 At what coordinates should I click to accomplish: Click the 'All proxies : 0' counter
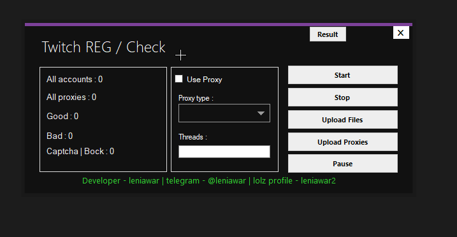pyautogui.click(x=71, y=97)
